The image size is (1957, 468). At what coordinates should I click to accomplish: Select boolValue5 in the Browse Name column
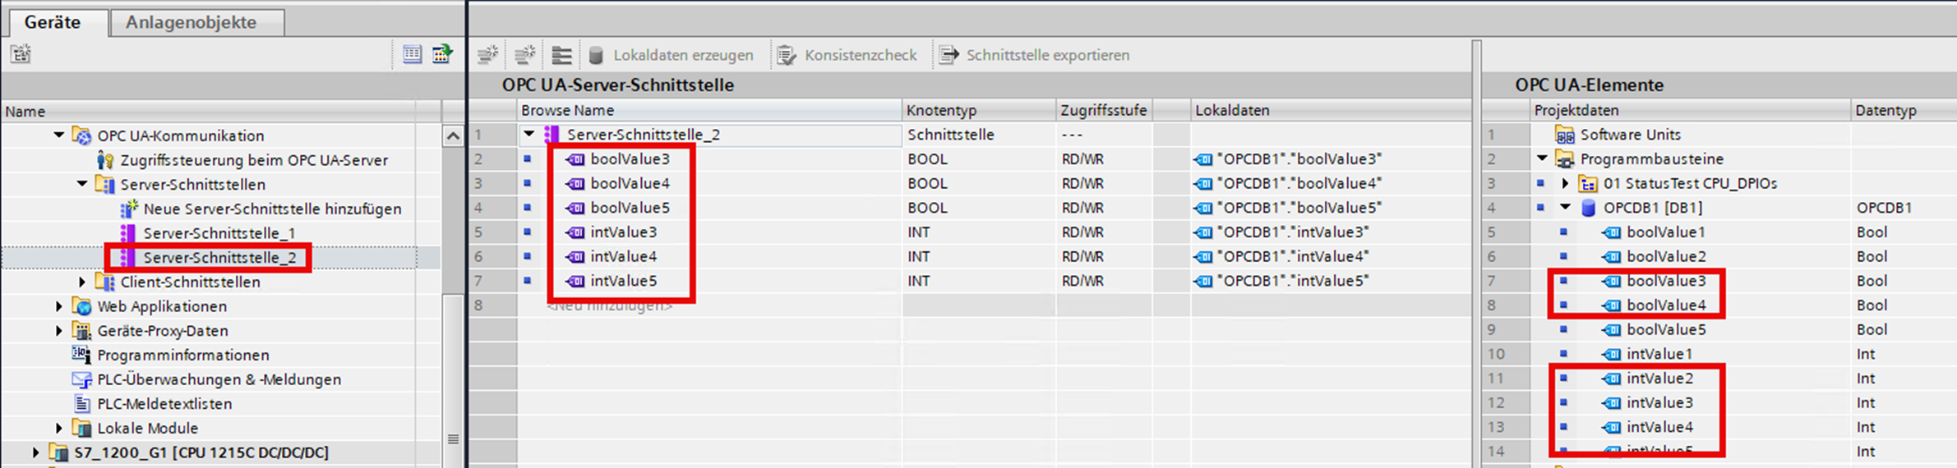(630, 208)
